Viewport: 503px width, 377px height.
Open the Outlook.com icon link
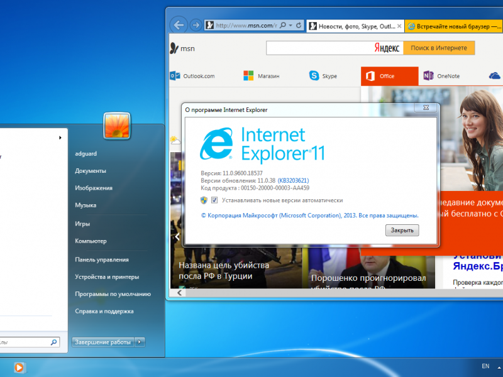pos(175,76)
